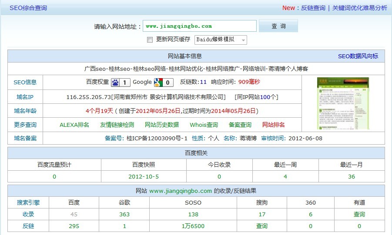The height and width of the screenshot is (235, 392).
Task: Open the 备案查询 link
Action: (240, 125)
